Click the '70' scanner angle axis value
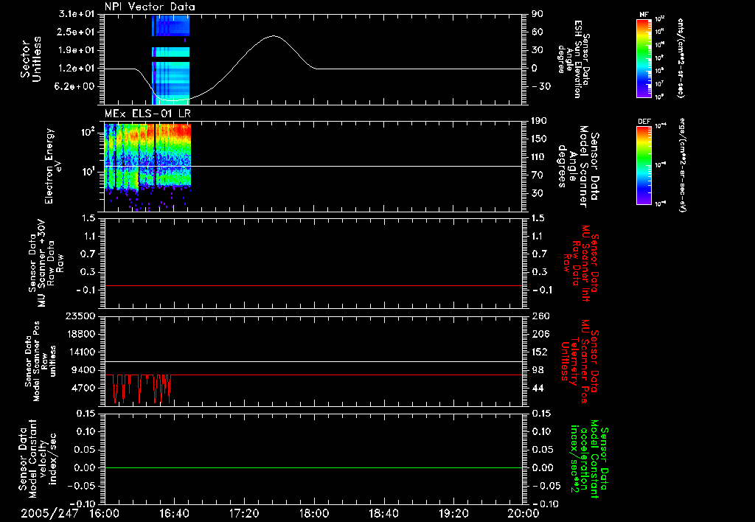The image size is (755, 522). tap(537, 175)
